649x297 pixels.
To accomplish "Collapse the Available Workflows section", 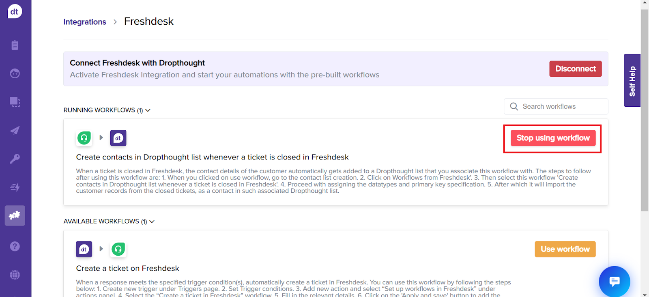I will point(152,222).
